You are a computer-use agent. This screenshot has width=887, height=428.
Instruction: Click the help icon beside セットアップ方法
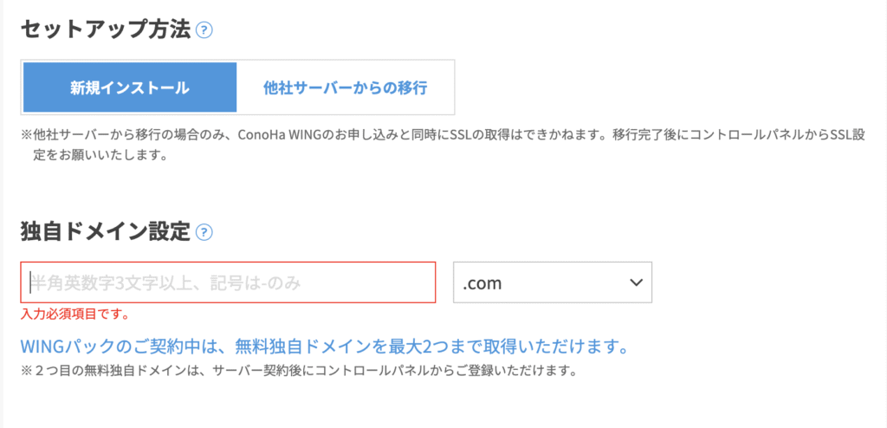[204, 30]
